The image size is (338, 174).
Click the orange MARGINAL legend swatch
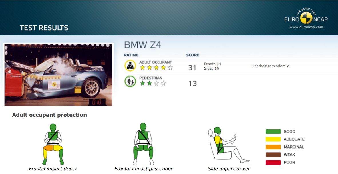coord(273,147)
